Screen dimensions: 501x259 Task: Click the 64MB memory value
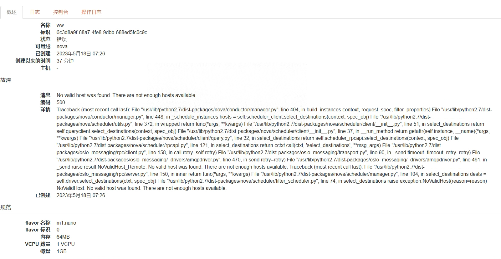63,237
